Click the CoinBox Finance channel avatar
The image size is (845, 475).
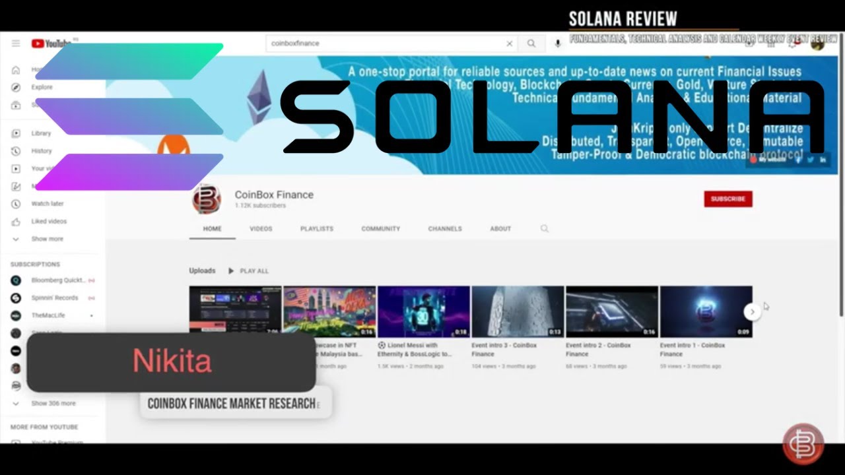207,199
